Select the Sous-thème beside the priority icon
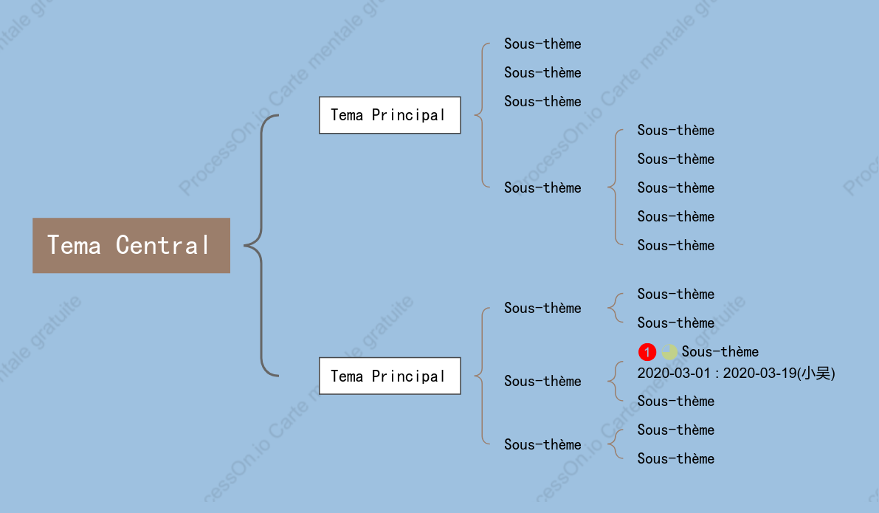Image resolution: width=879 pixels, height=513 pixels. 720,351
